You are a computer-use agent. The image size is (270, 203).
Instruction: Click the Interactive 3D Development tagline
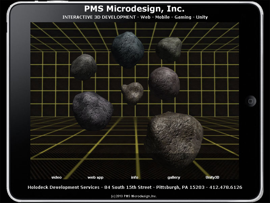coord(135,17)
